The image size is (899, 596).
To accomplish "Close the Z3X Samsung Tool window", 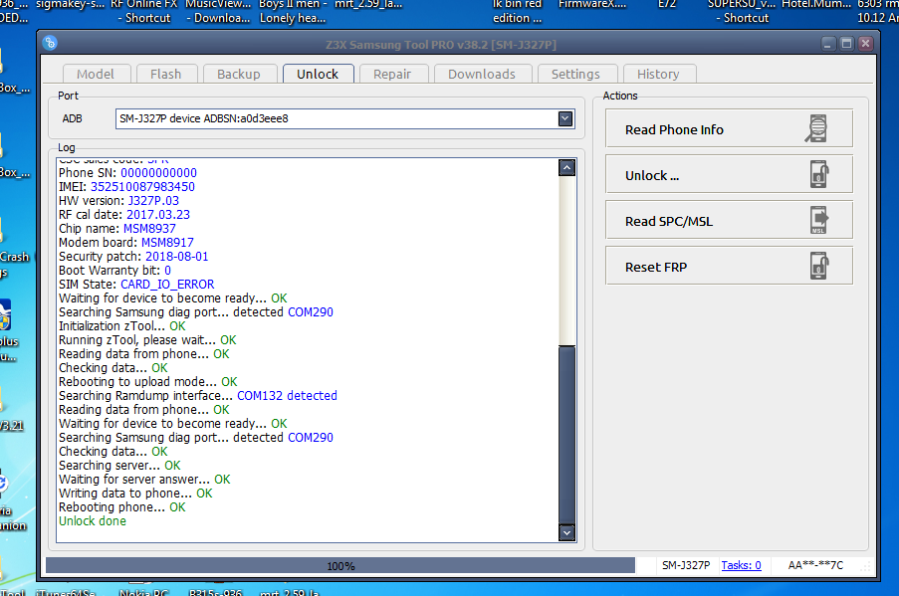I will (x=866, y=44).
